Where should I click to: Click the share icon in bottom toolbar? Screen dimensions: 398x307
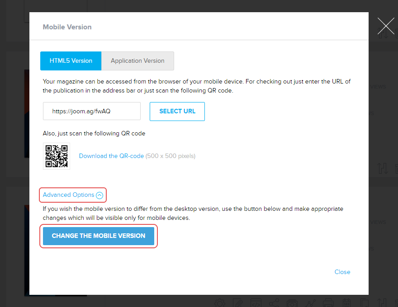[274, 303]
